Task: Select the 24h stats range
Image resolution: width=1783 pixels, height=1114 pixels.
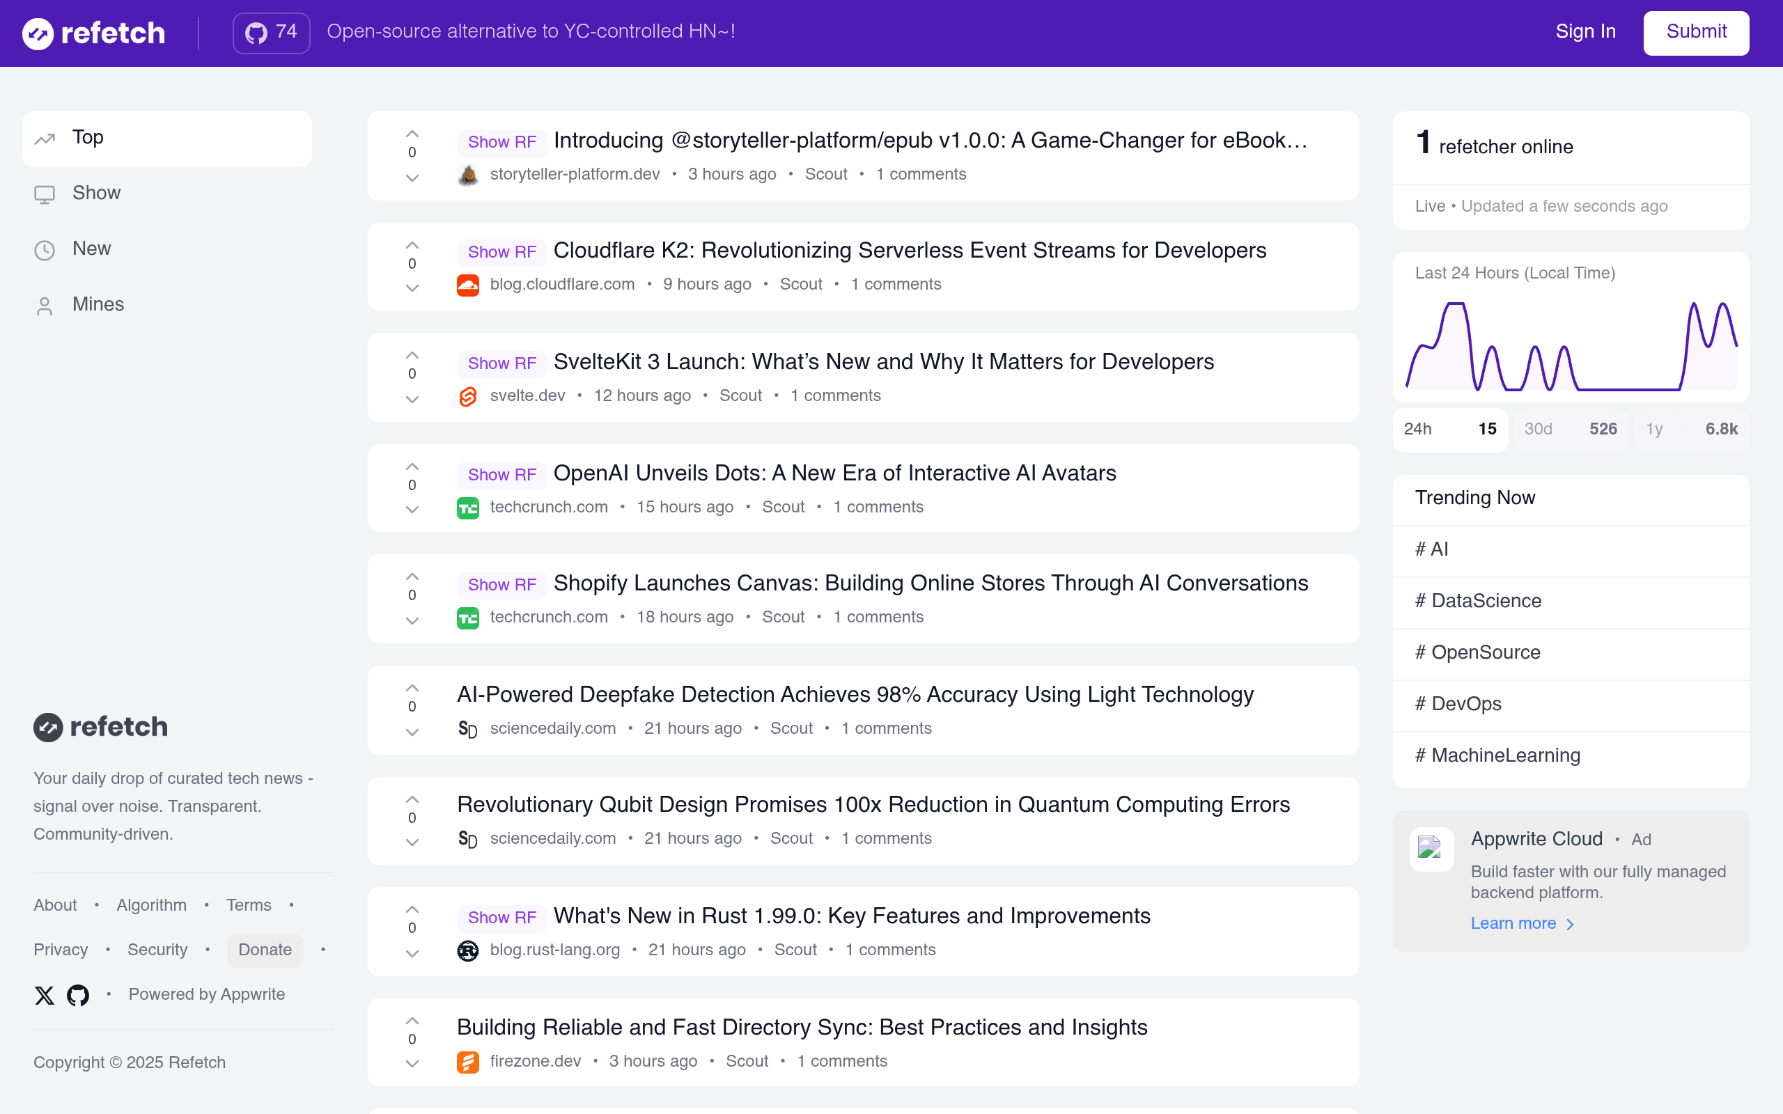Action: 1450,429
